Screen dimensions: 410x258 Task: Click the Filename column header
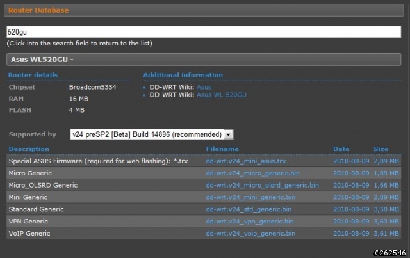(222, 149)
